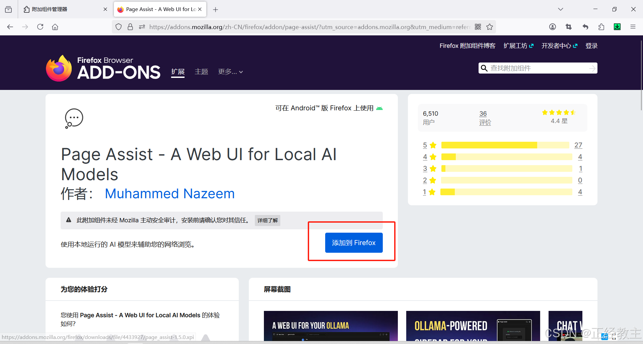Bookmark this page with the star
Image resolution: width=643 pixels, height=344 pixels.
tap(490, 27)
